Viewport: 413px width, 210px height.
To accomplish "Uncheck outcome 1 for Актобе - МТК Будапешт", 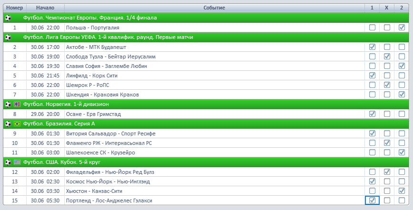I will (x=372, y=47).
